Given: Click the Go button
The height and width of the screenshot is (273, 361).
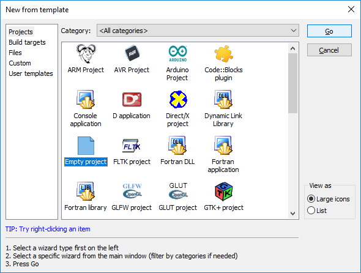Looking at the screenshot, I should pos(329,31).
